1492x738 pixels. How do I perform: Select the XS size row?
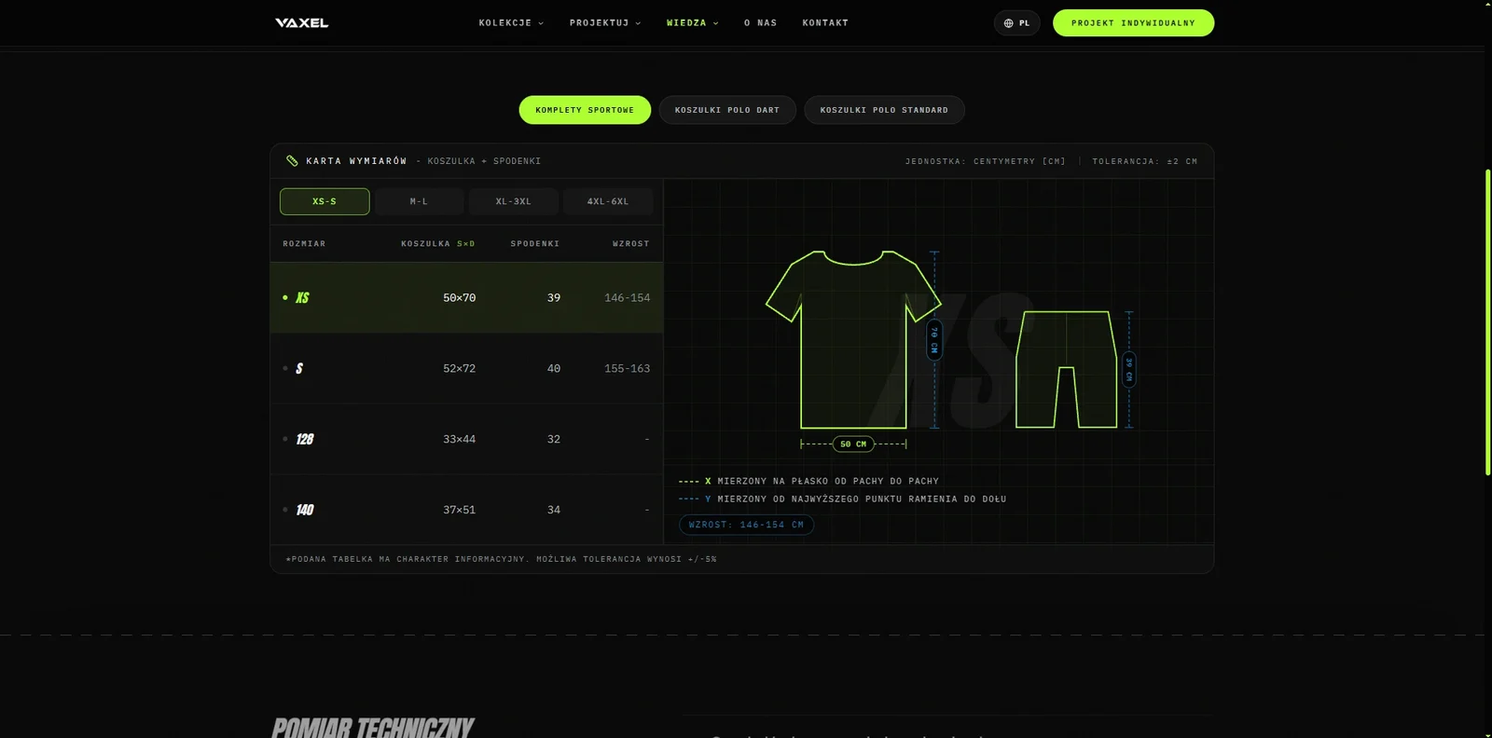tap(466, 297)
